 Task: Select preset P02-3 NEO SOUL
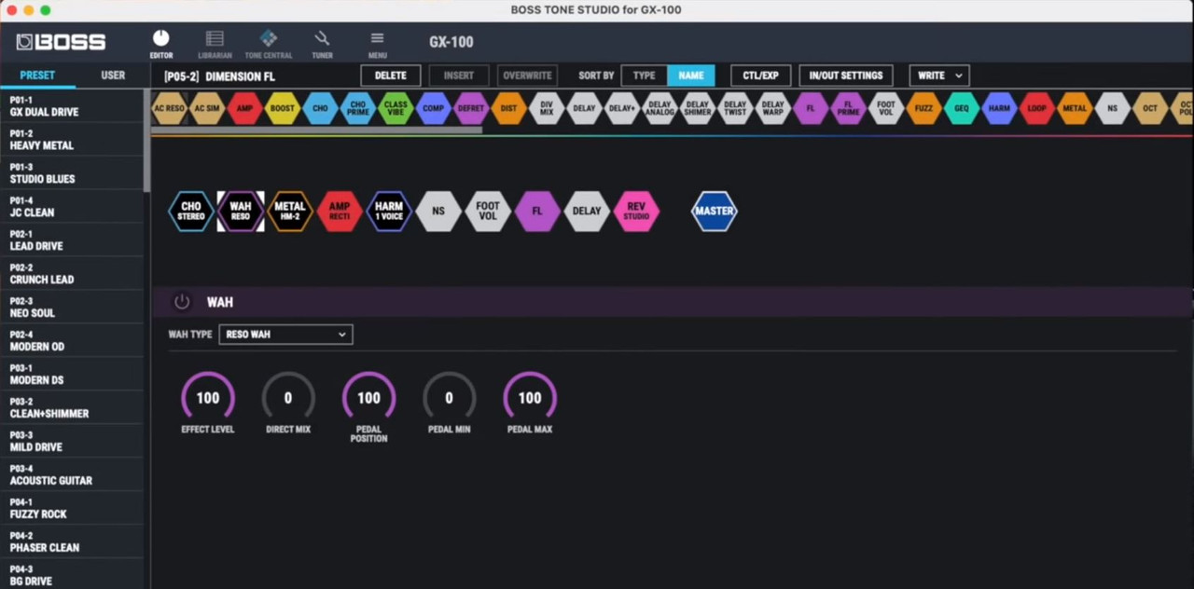click(x=72, y=308)
